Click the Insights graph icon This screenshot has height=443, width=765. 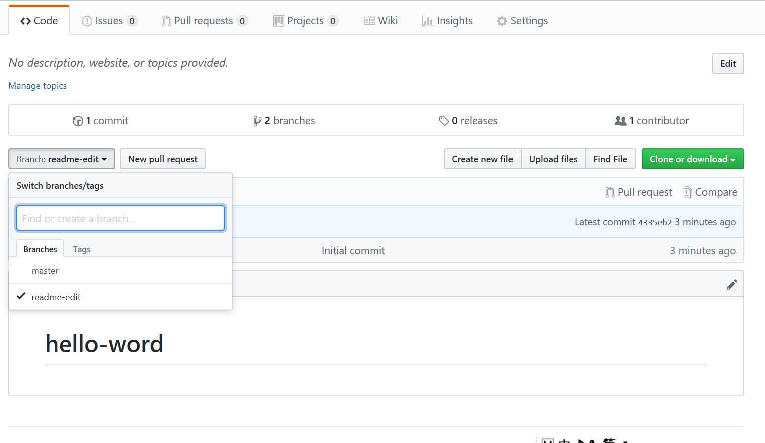click(428, 21)
